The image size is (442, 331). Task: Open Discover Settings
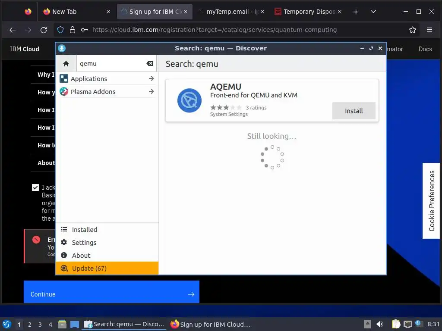[x=107, y=243]
